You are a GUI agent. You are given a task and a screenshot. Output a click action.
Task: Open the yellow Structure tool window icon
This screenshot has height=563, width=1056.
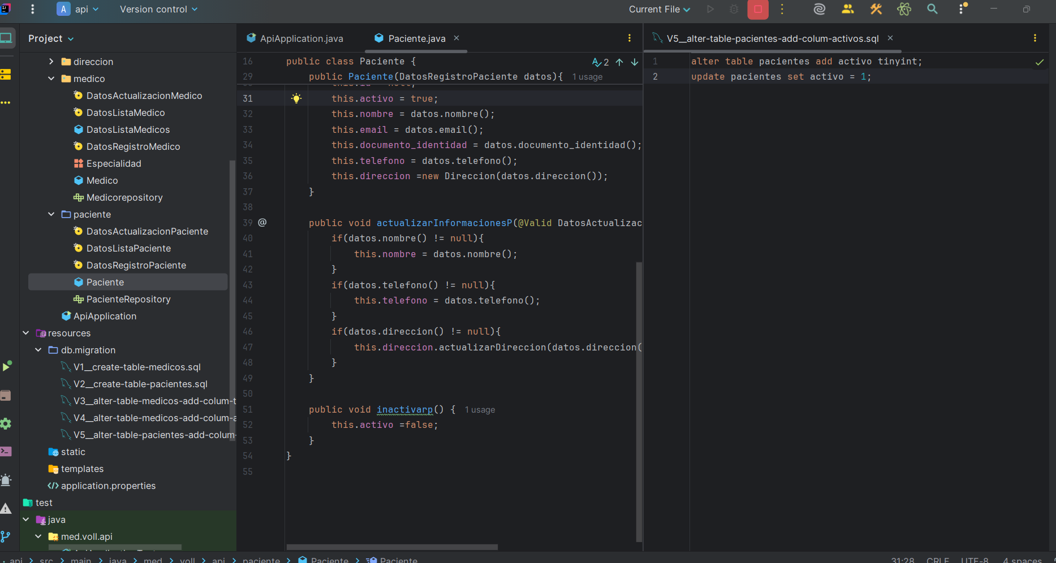[6, 74]
